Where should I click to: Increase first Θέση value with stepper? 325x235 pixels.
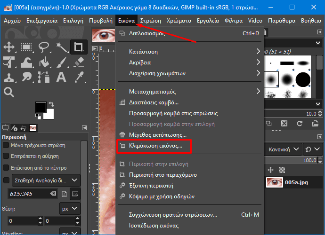(x=40, y=219)
